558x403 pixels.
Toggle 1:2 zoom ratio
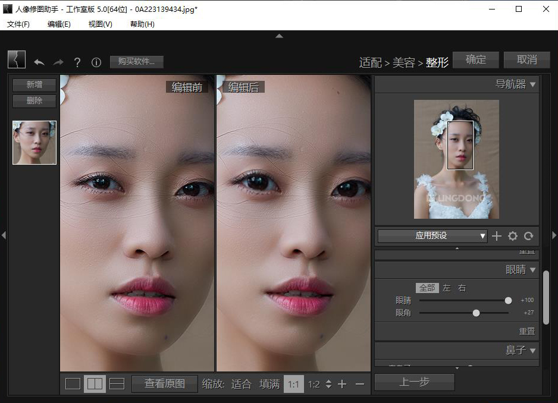(314, 384)
